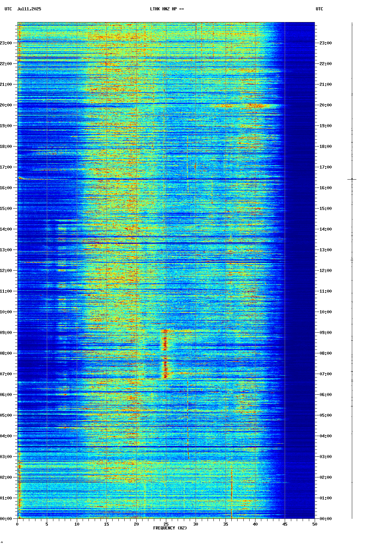The height and width of the screenshot is (546, 367).
Task: Click the 20:00 label on the left time axis
Action: (x=6, y=105)
